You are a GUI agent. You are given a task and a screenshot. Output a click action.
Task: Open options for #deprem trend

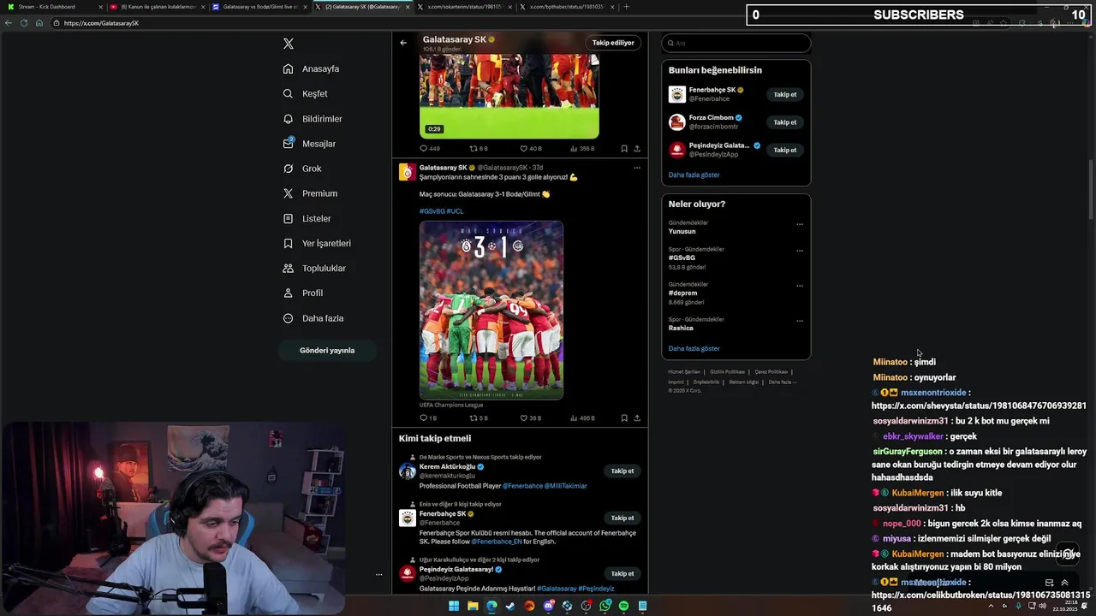pos(800,286)
